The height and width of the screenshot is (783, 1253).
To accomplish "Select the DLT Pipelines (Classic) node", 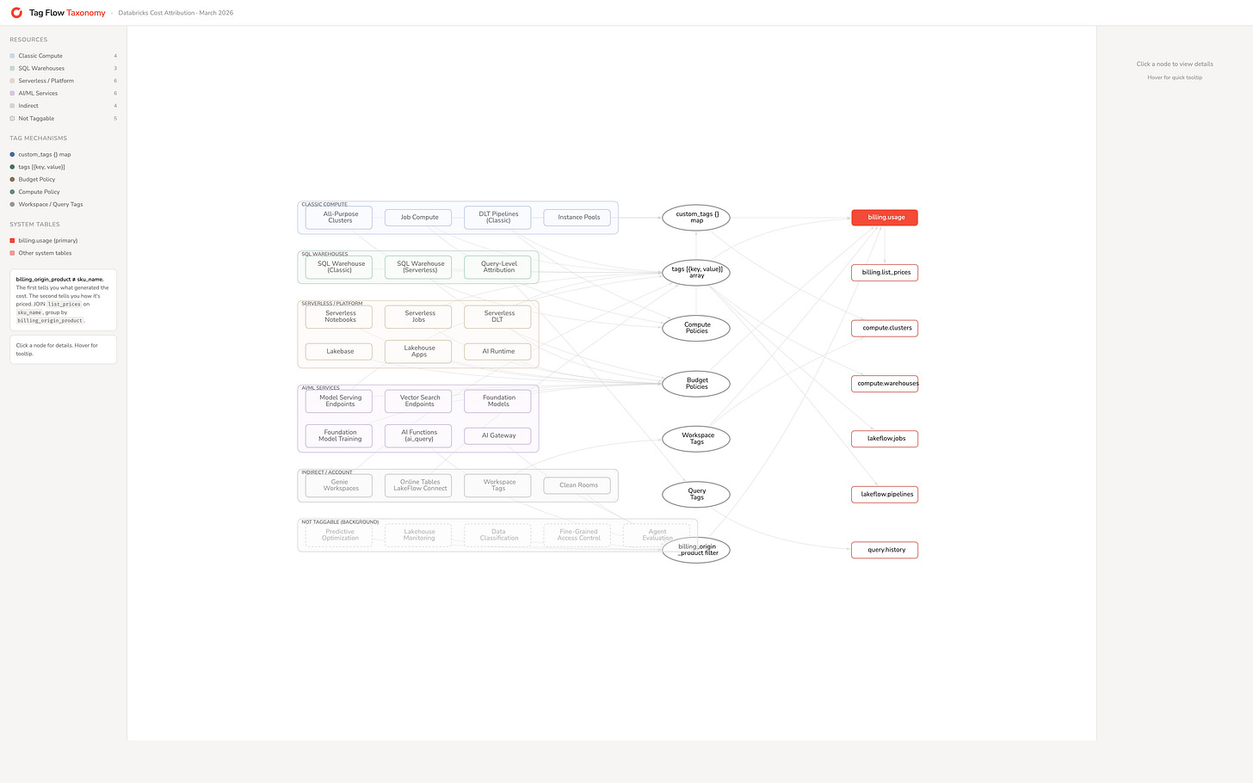I will (497, 218).
